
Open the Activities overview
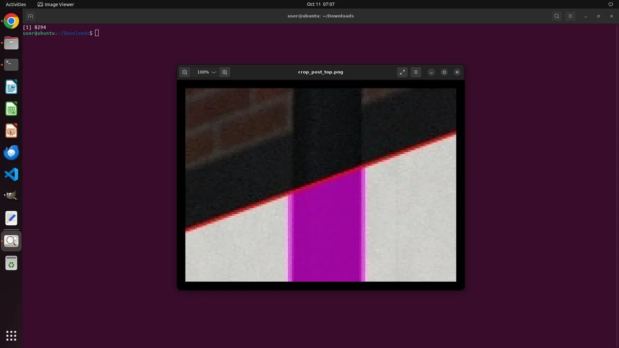click(16, 4)
